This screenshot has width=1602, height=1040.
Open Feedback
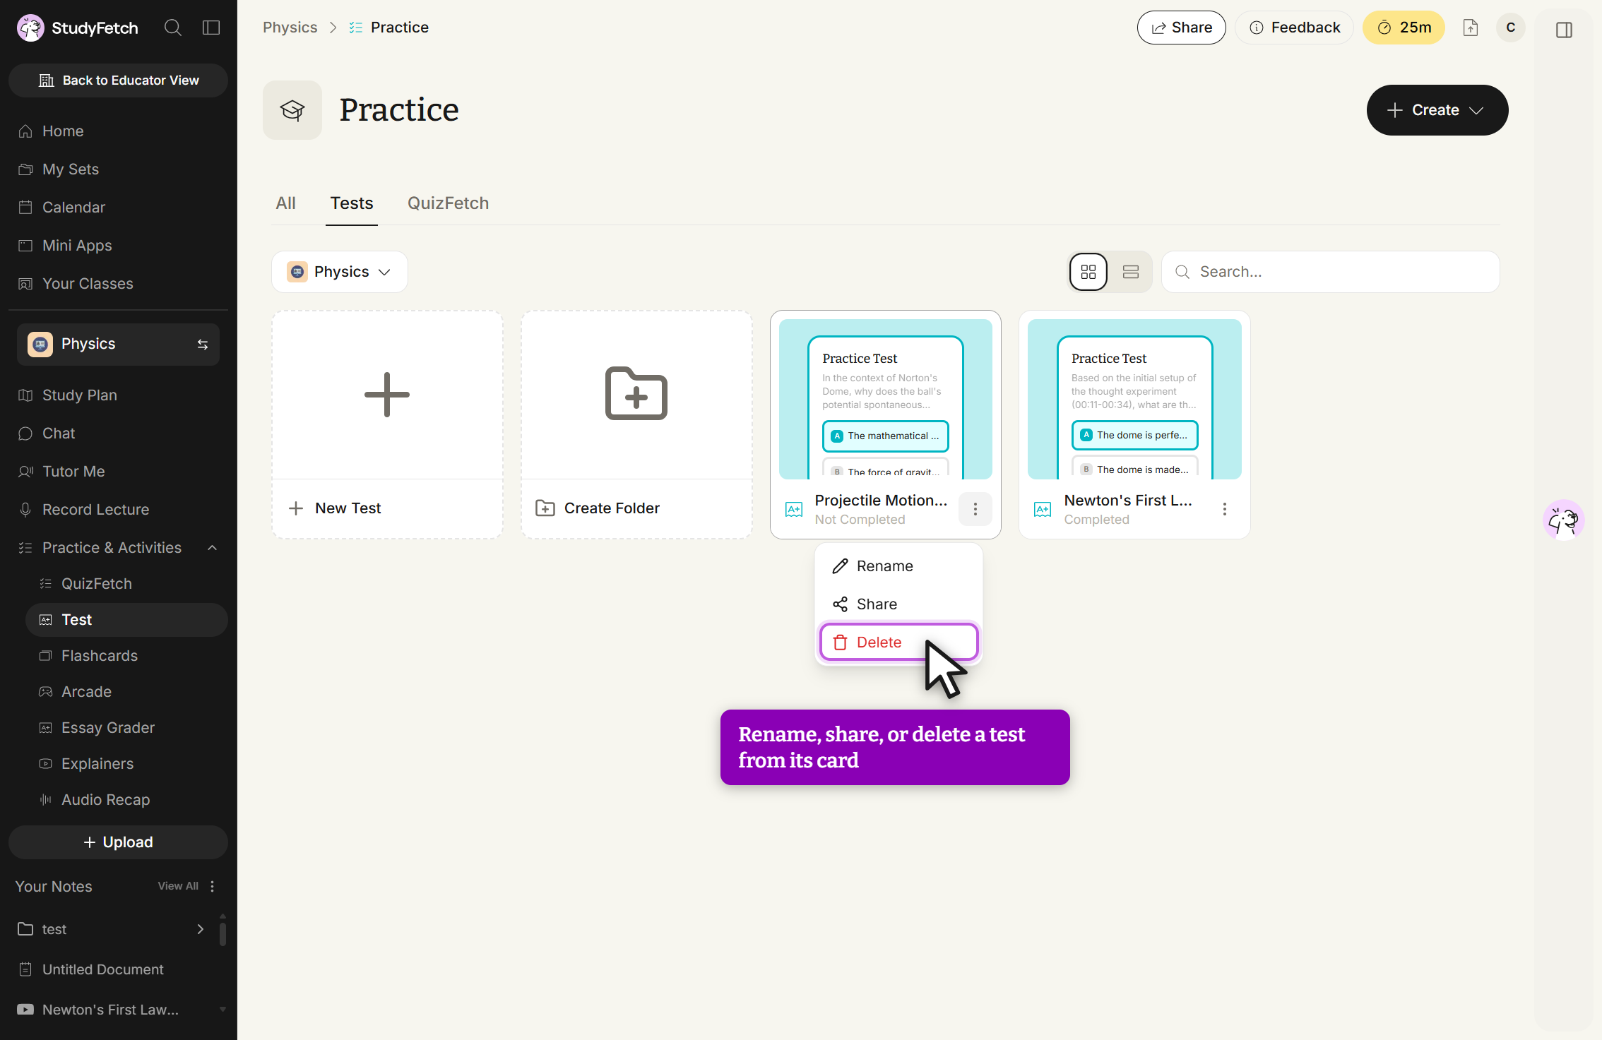(x=1295, y=28)
